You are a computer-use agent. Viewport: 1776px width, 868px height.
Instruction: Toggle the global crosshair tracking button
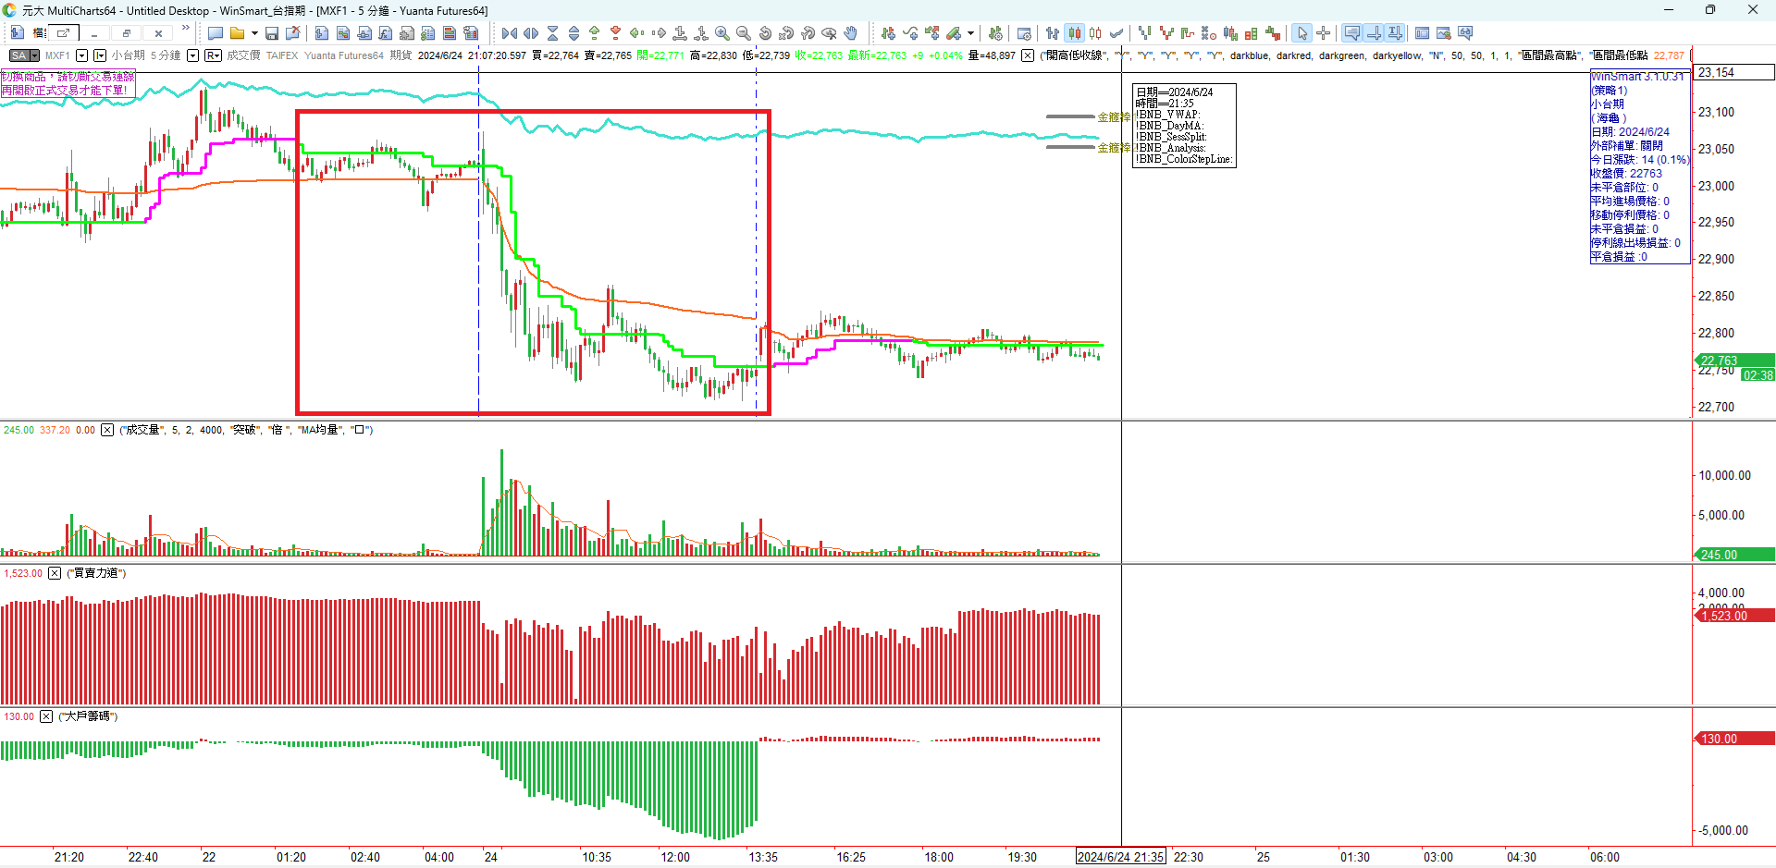1395,33
